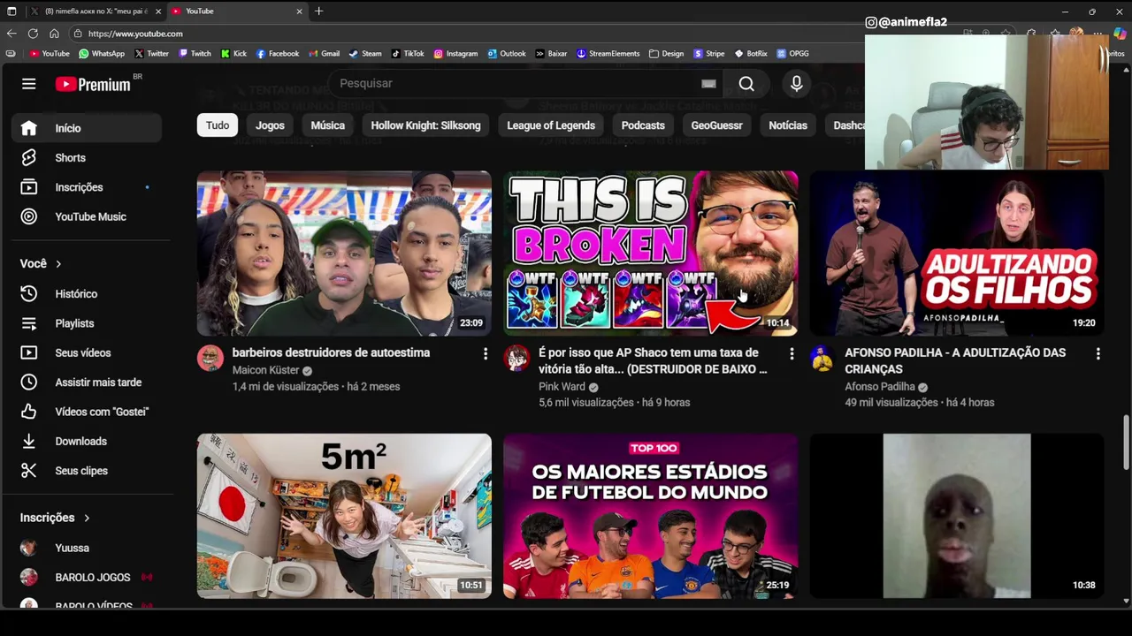Open options menu for barbeiros video

point(485,353)
